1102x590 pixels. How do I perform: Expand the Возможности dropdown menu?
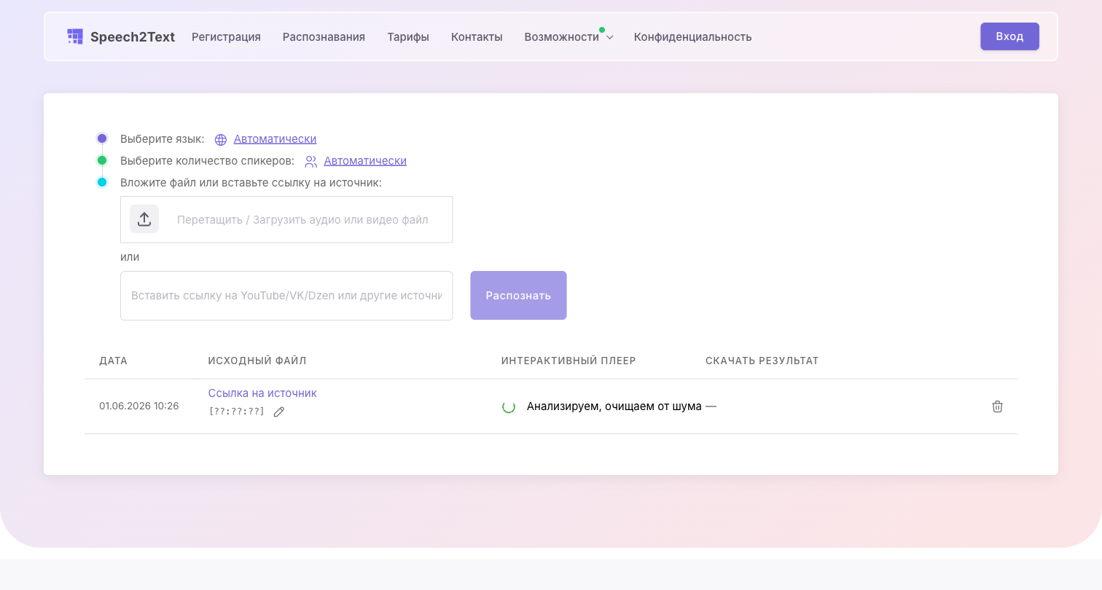click(x=568, y=36)
